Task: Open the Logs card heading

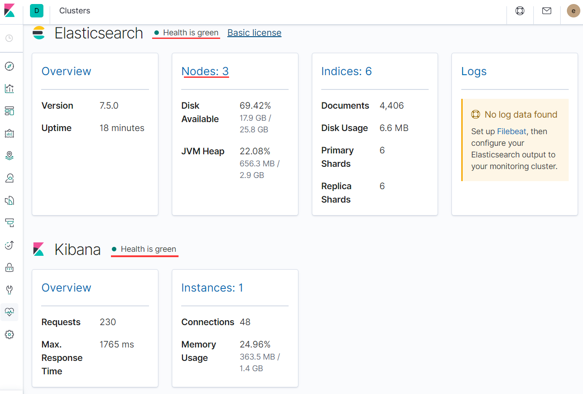Action: pyautogui.click(x=474, y=71)
